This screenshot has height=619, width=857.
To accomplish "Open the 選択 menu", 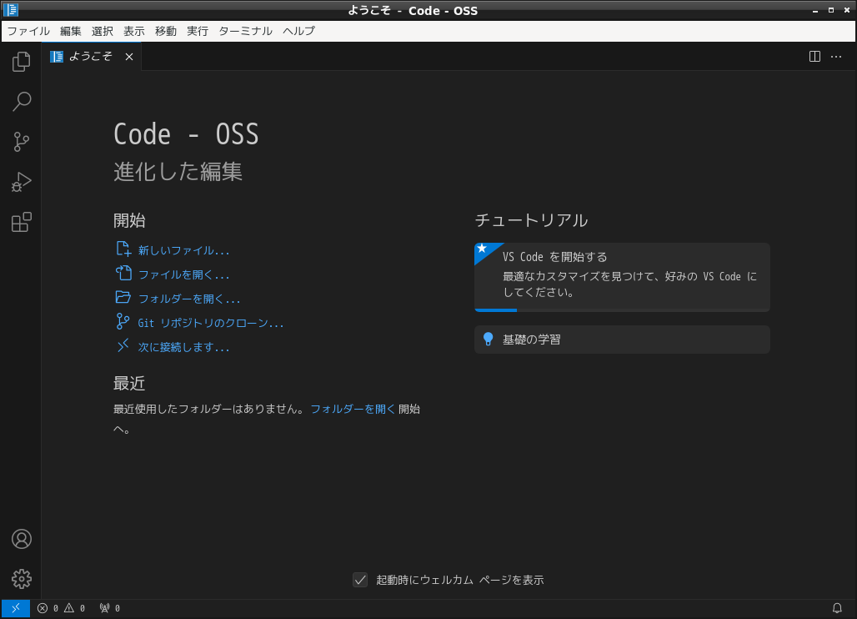I will click(x=103, y=31).
